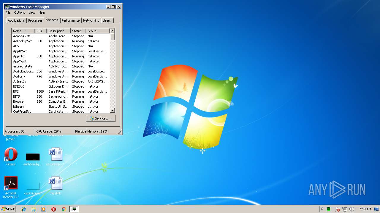
Task: Select the AeLookupSvc service row
Action: pyautogui.click(x=61, y=41)
